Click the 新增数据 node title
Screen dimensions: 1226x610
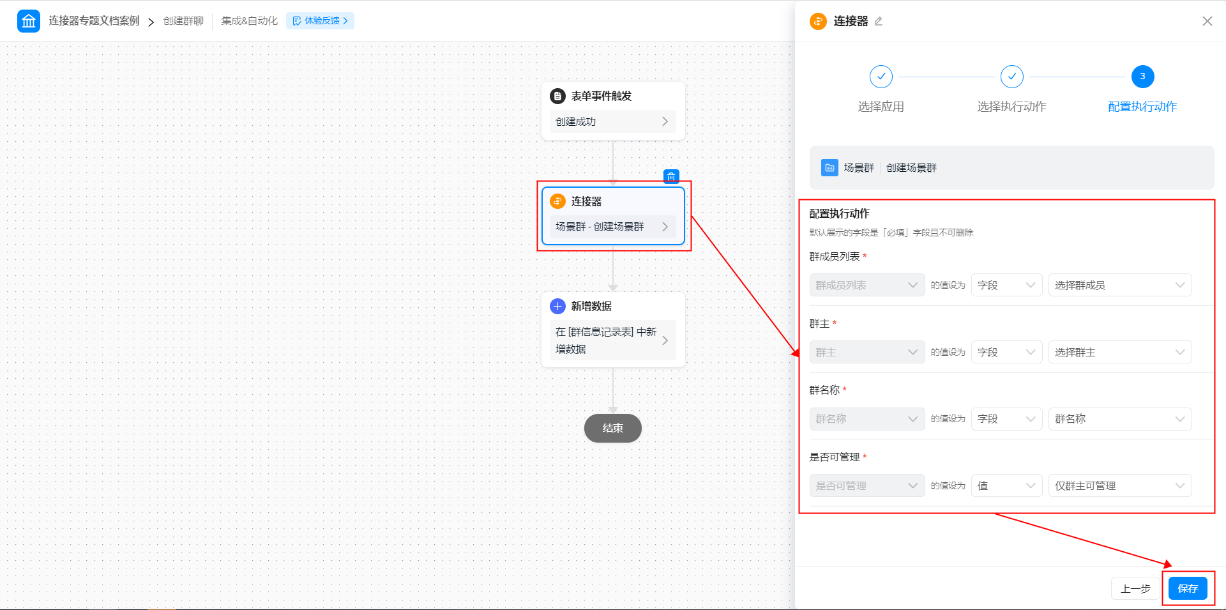point(591,306)
